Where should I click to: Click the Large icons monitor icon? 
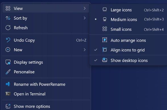tap(105, 10)
